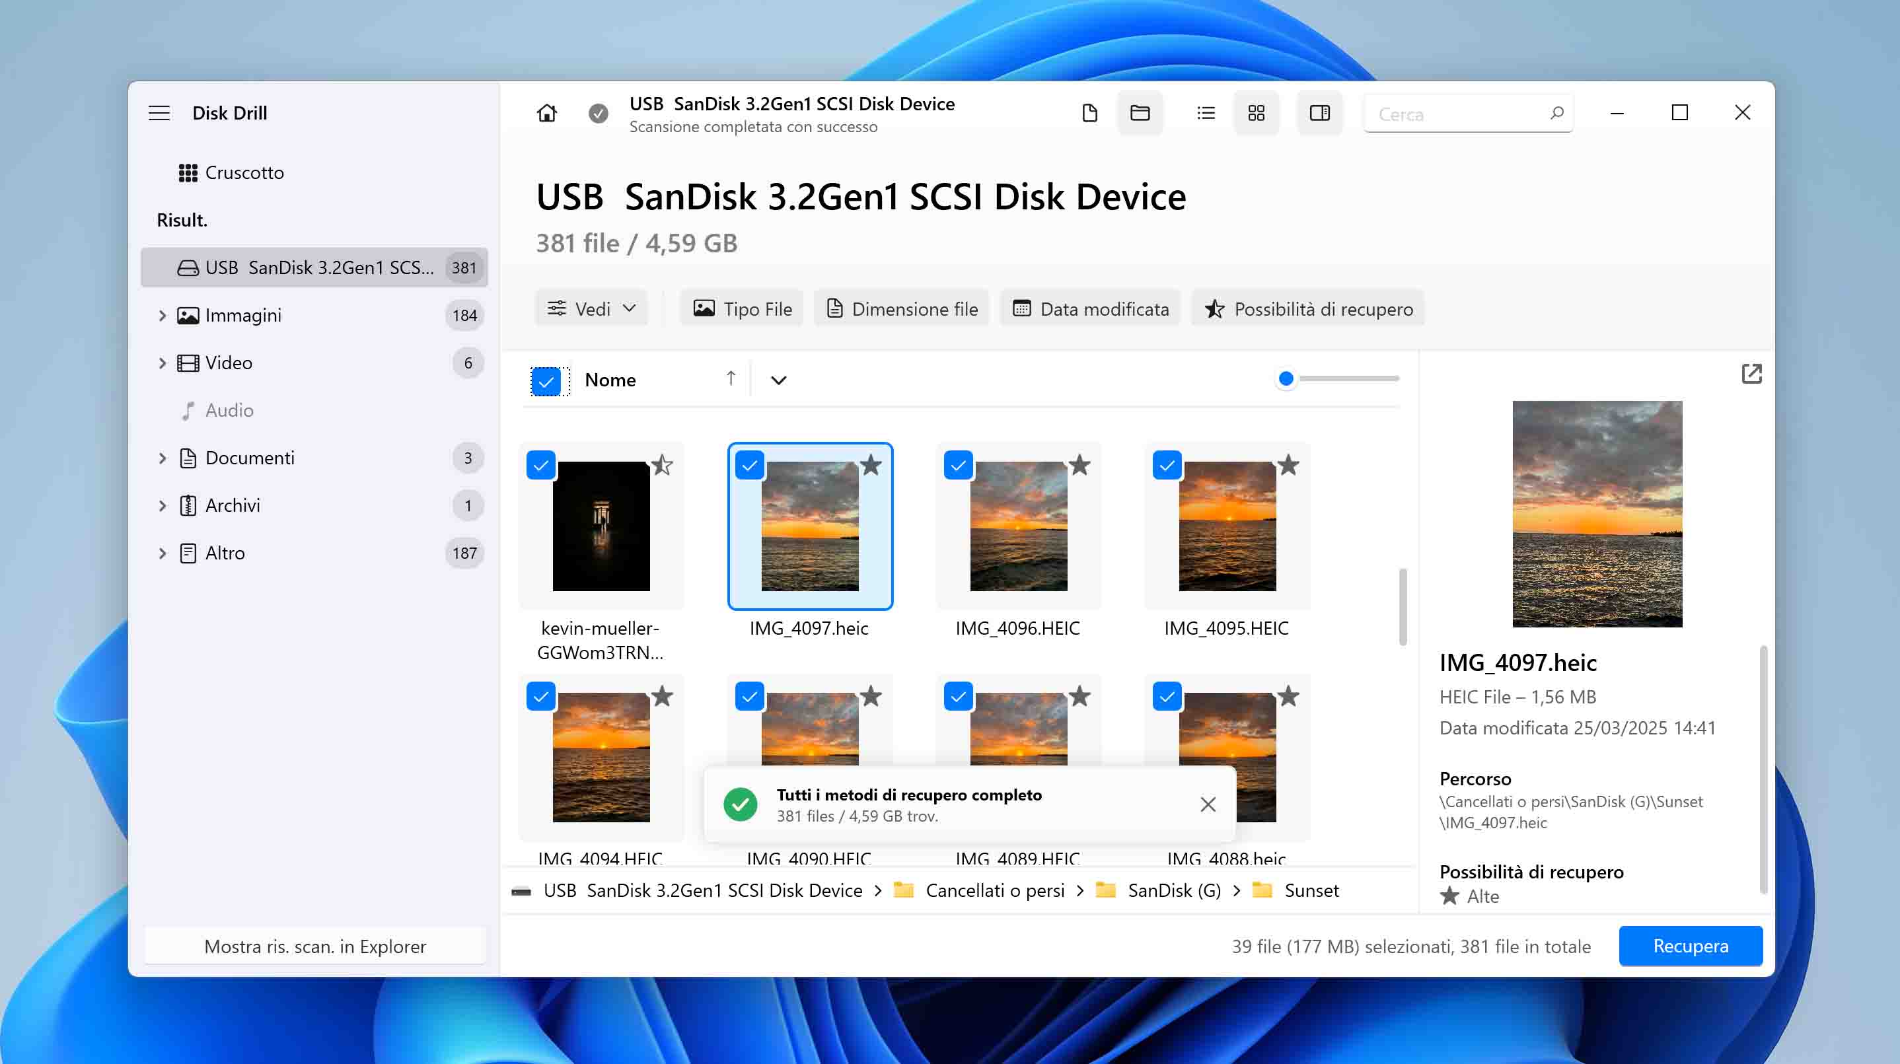1900x1064 pixels.
Task: Click Mostra ris. scan. in Explorer
Action: click(x=315, y=945)
